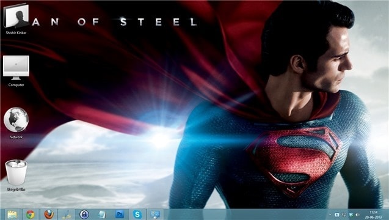
Task: Select the 'Computer' icon label
Action: pos(16,85)
